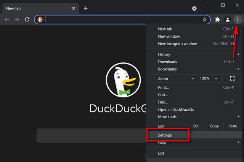Image resolution: width=244 pixels, height=162 pixels.
Task: Click the DuckDuckGo search box on page
Action: pos(91,136)
